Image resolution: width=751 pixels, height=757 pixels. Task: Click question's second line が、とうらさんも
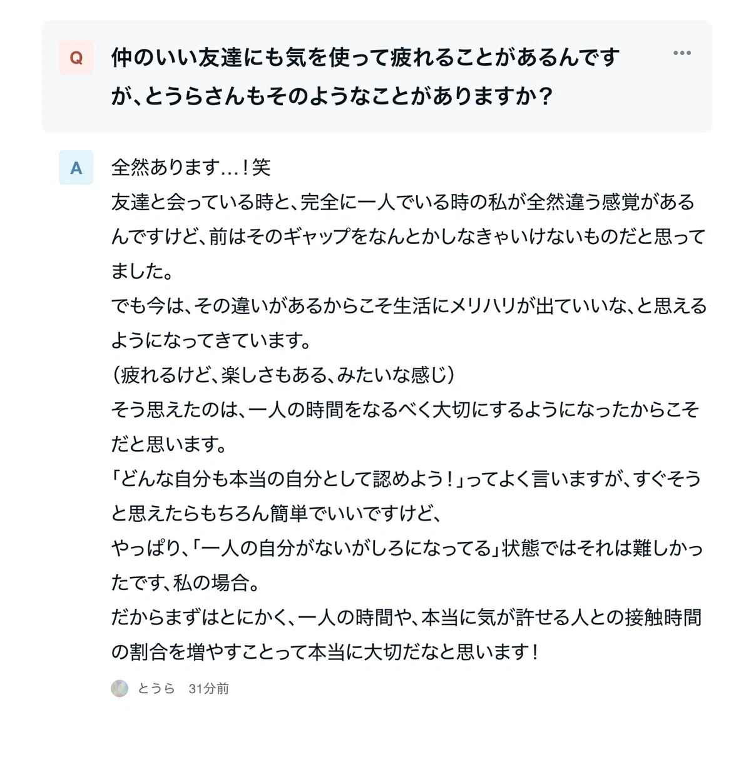332,96
